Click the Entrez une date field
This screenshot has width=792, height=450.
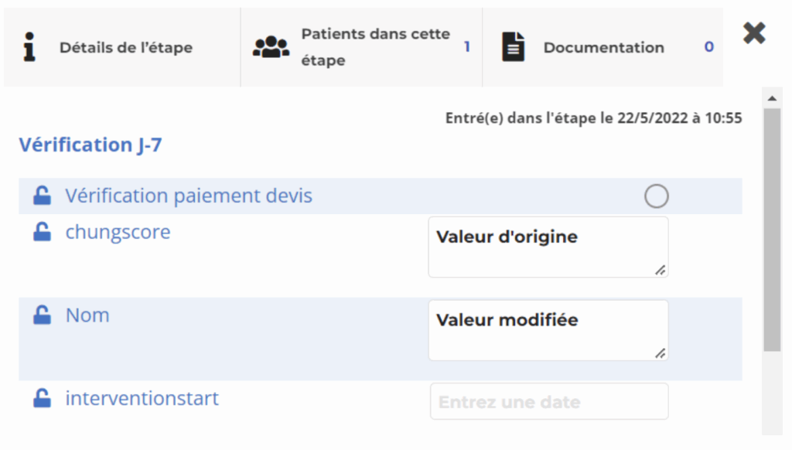(549, 402)
